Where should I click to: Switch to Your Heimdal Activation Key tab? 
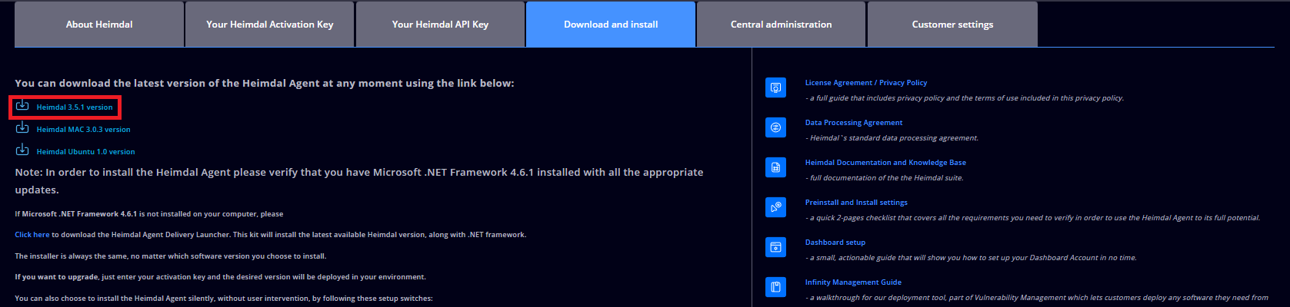coord(270,25)
